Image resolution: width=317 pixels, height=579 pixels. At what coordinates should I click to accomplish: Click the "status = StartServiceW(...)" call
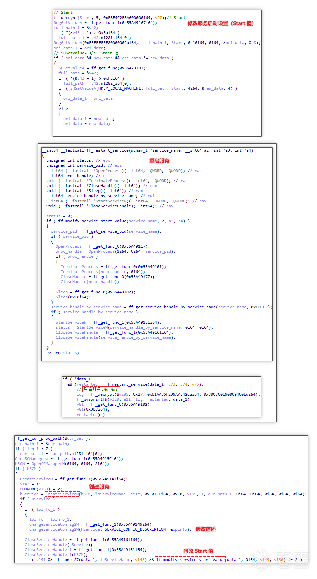tap(134, 327)
